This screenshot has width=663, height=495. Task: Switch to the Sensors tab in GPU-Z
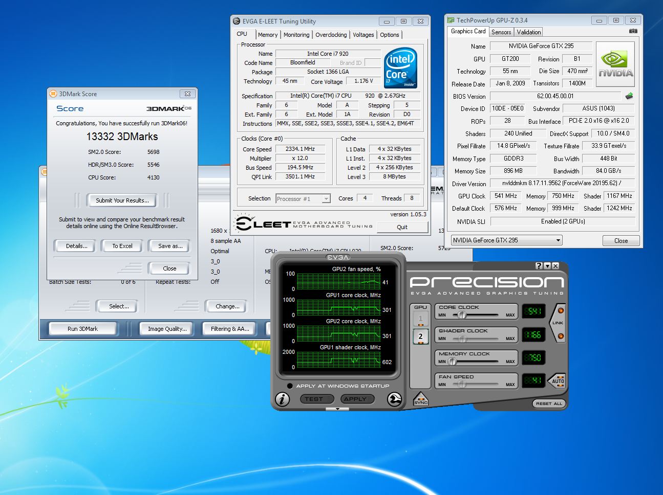[x=501, y=32]
